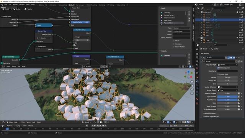Viewport: 245px width, 138px height.
Task: Open the Marker menu in timeline
Action: pos(31,126)
